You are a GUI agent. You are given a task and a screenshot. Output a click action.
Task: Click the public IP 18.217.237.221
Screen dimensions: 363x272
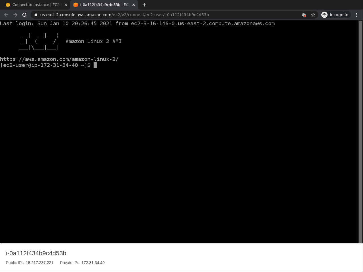(x=39, y=263)
